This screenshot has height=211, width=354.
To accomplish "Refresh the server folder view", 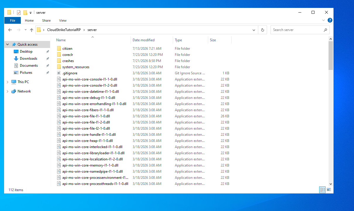I will (263, 30).
